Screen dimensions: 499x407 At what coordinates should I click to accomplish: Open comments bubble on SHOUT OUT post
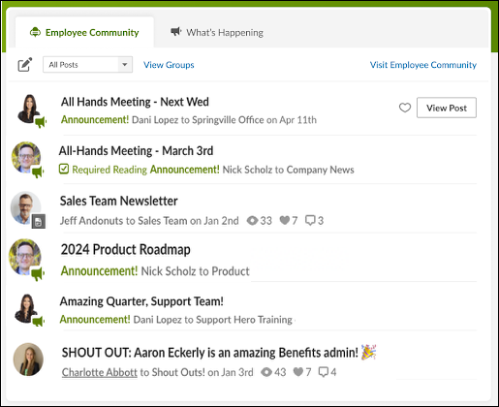pos(324,372)
